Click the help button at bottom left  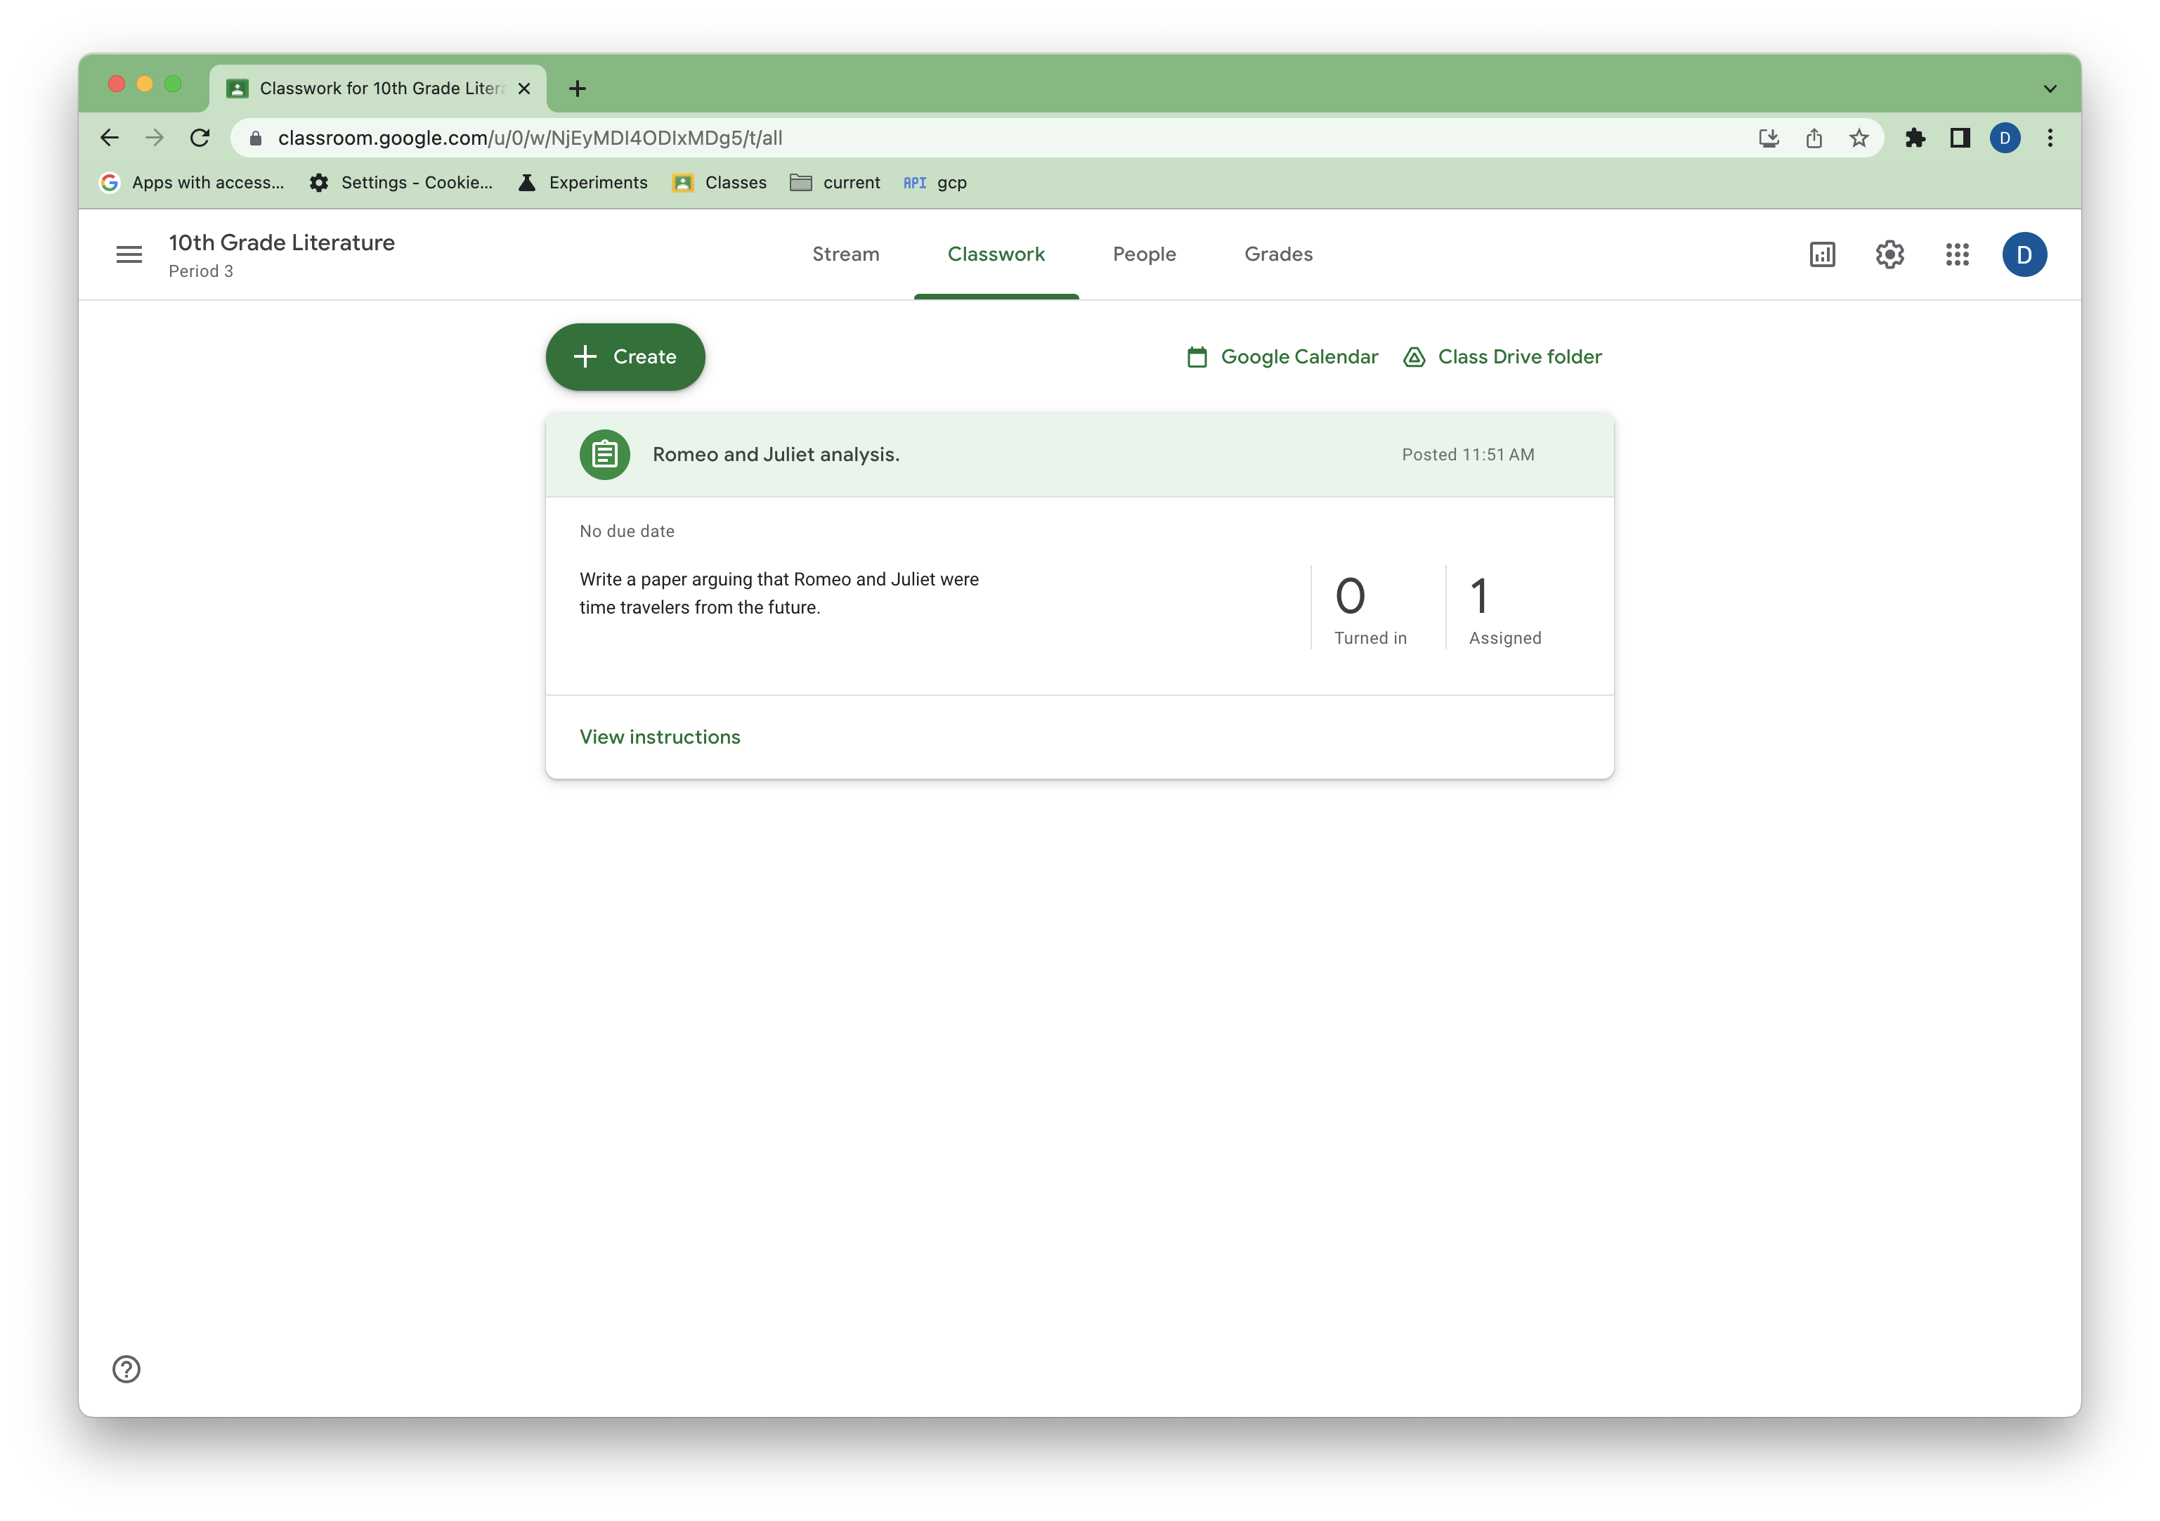click(125, 1368)
